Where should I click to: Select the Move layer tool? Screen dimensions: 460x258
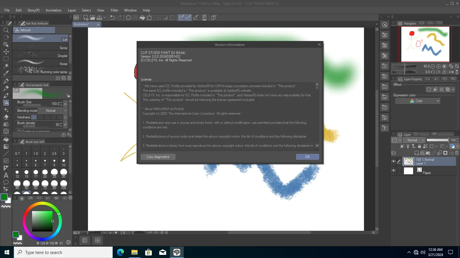[x=6, y=52]
